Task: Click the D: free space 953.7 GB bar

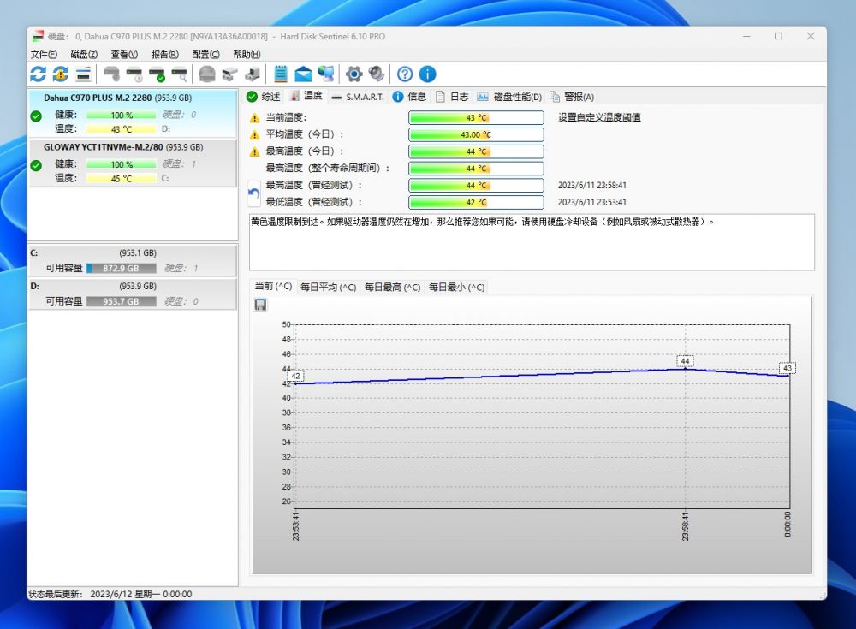Action: point(122,301)
